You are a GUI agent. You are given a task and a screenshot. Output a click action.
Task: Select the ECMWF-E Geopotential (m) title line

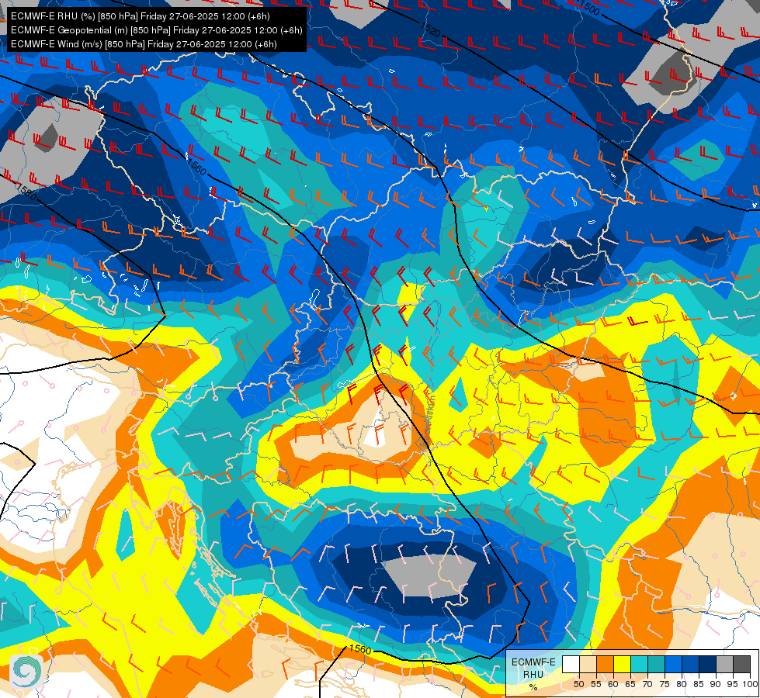[156, 30]
